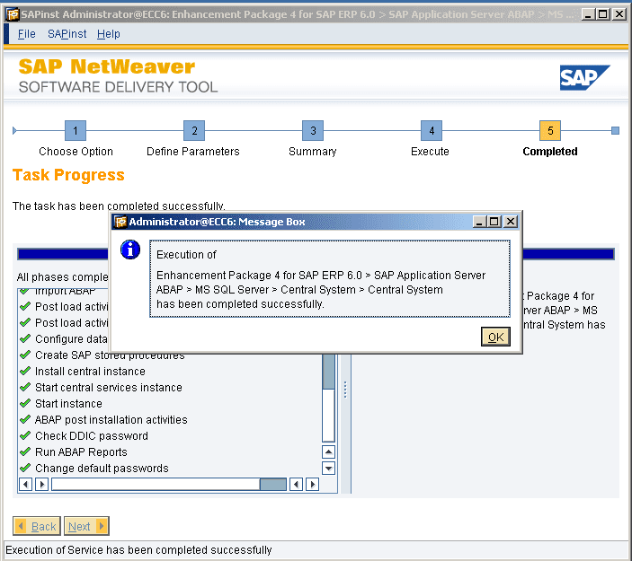Image resolution: width=632 pixels, height=561 pixels.
Task: Click the dotted pane splitter handle
Action: 345,390
